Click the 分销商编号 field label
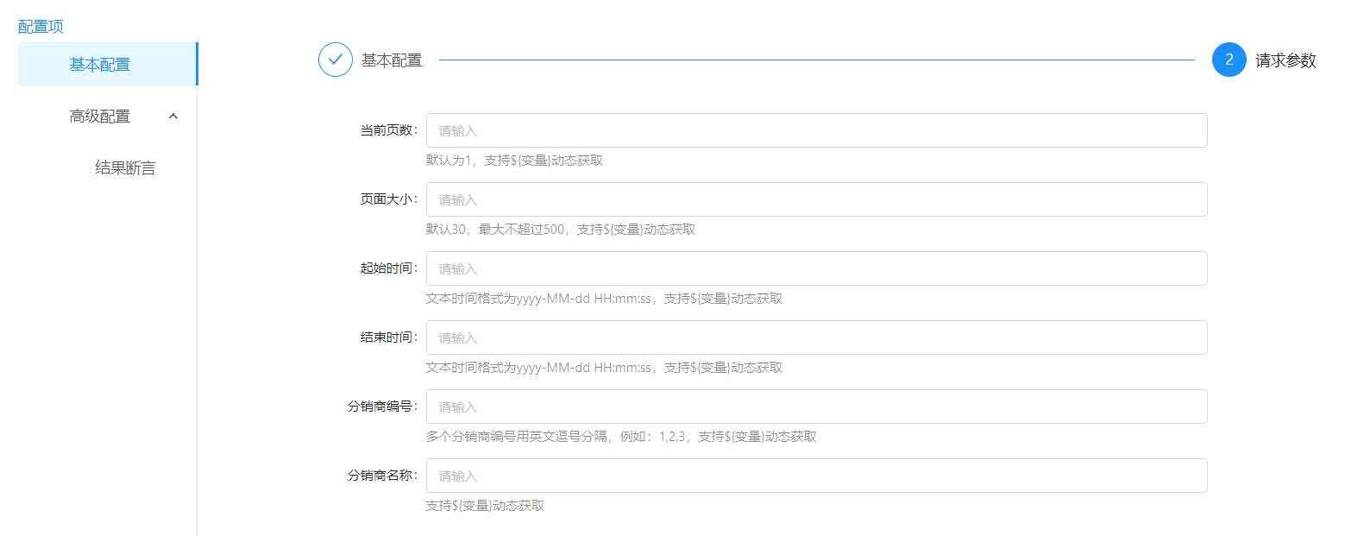1345x536 pixels. 382,407
